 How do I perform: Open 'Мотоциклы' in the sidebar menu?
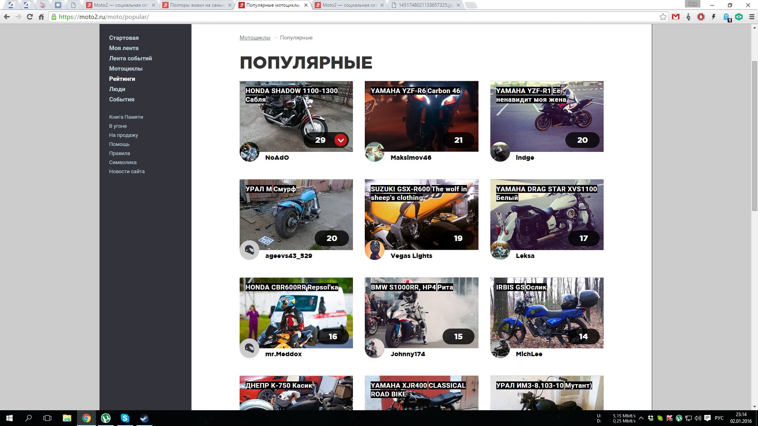click(x=126, y=69)
